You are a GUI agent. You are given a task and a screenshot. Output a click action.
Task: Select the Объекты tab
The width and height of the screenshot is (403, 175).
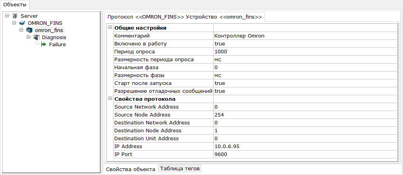click(x=15, y=4)
